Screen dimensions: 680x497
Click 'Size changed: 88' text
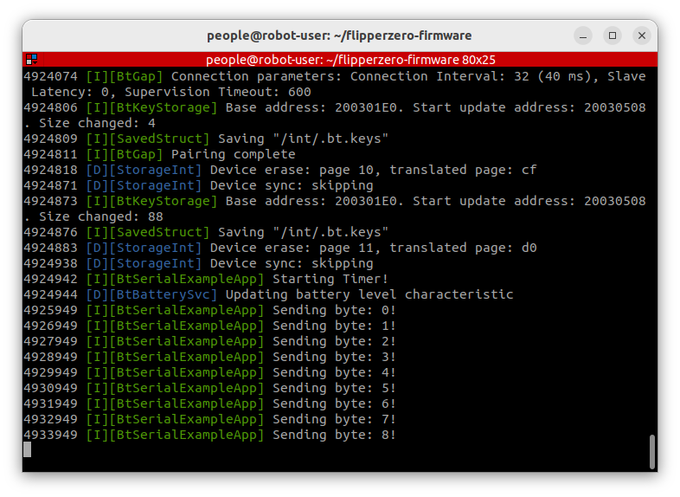click(101, 217)
